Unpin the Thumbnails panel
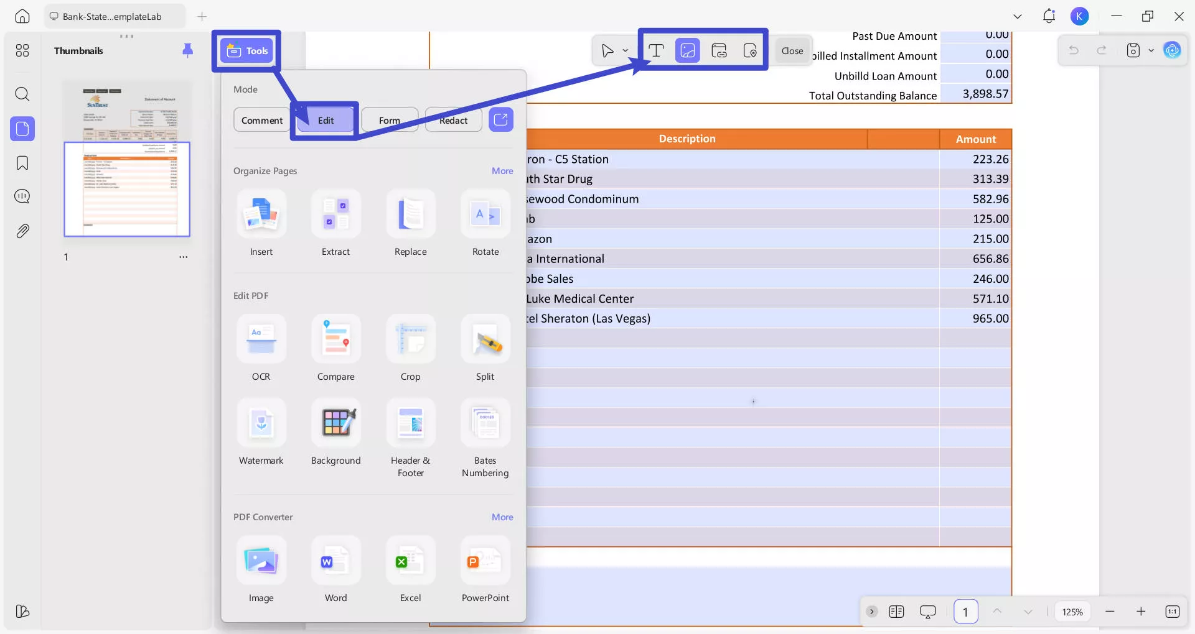Screen dimensions: 1195x634 click(x=187, y=50)
